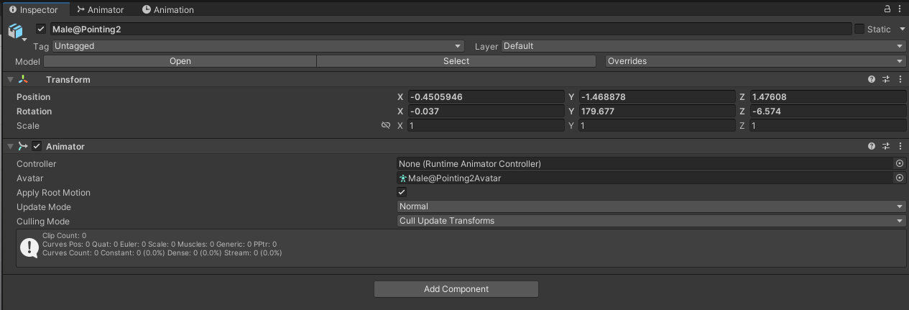The width and height of the screenshot is (909, 310).
Task: Open the Controller object picker circle
Action: [x=899, y=164]
